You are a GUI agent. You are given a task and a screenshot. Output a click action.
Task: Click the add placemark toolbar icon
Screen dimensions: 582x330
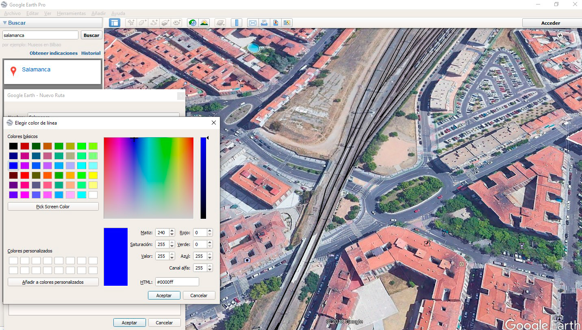coord(131,23)
